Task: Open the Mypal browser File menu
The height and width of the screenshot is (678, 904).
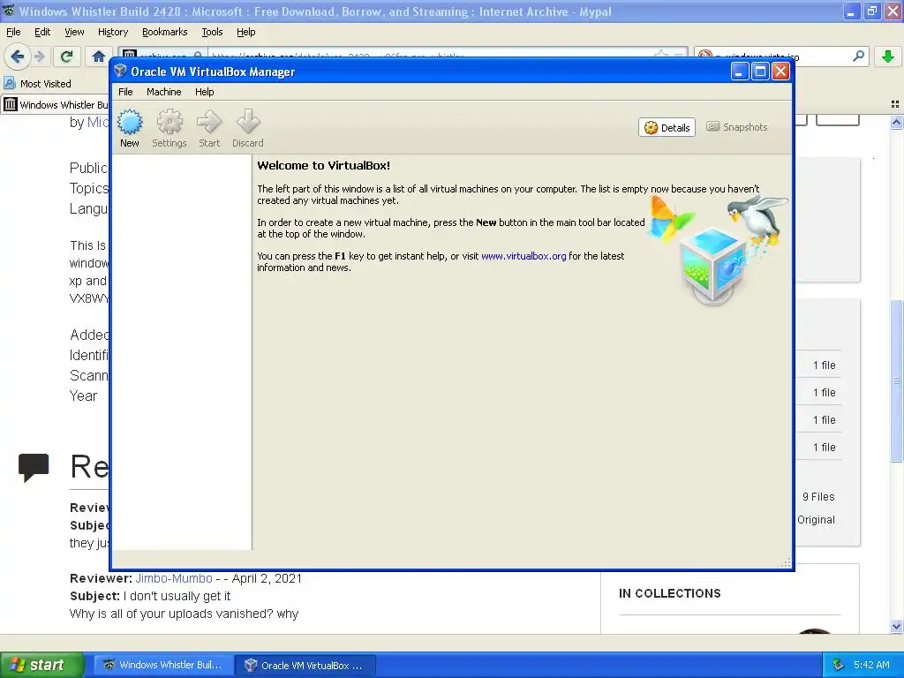Action: (13, 32)
